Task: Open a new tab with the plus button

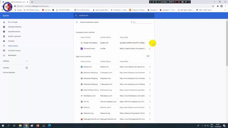Action: [x=32, y=2]
